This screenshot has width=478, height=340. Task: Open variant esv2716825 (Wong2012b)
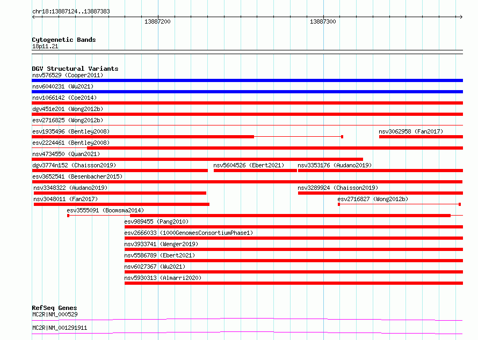click(68, 120)
